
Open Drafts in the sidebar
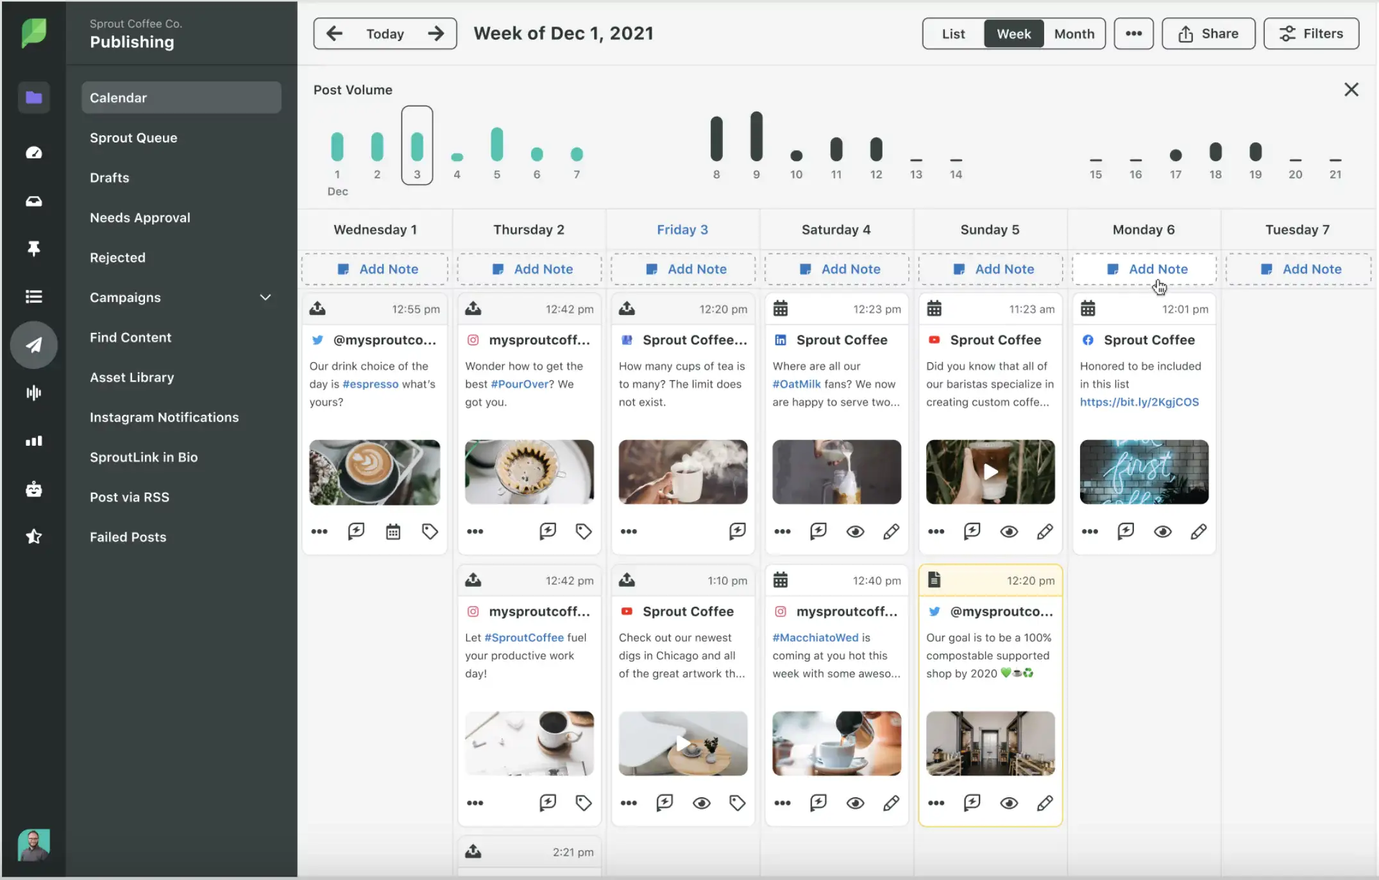109,178
